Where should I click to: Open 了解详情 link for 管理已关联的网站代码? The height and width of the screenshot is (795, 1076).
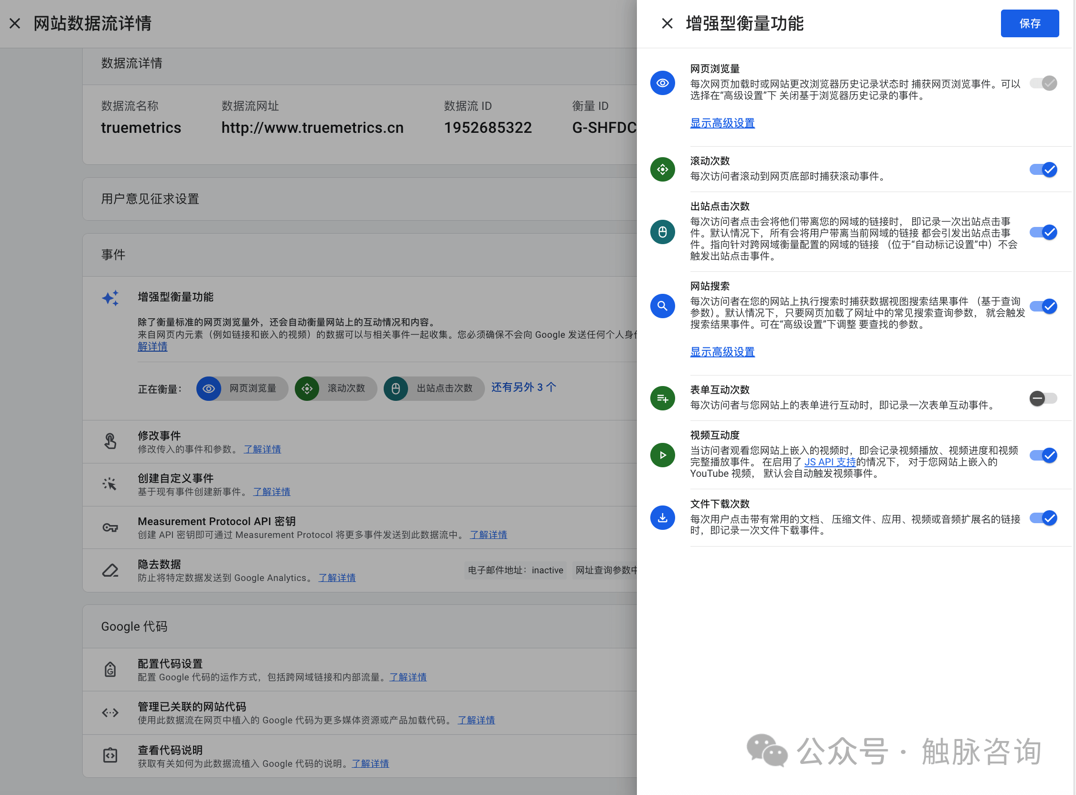[476, 720]
